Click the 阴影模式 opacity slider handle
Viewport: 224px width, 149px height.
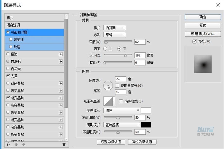[x=118, y=132]
